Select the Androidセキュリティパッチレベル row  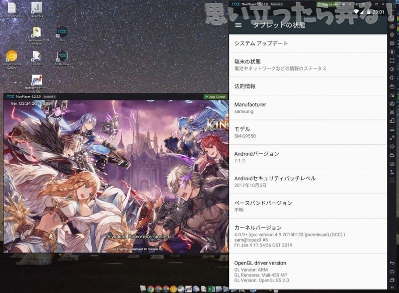pos(308,182)
